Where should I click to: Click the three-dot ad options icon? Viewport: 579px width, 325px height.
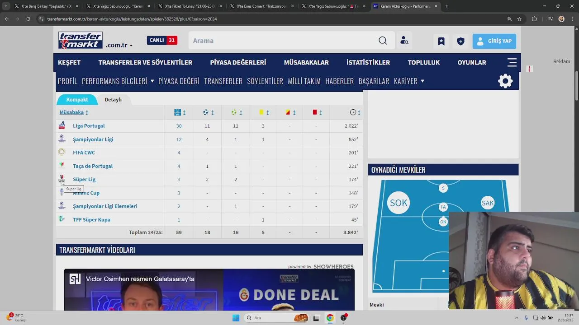(x=529, y=69)
